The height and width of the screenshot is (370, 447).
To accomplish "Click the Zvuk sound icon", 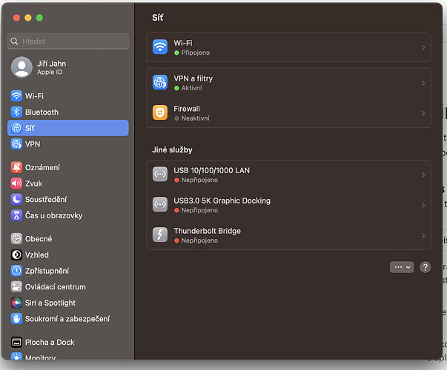I will [16, 184].
